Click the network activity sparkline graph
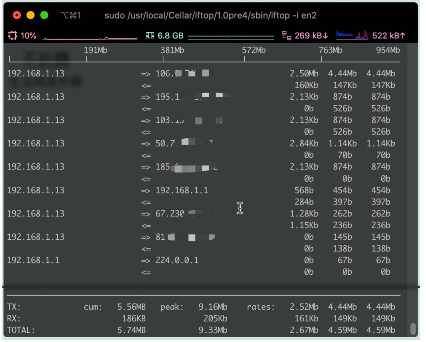 tap(352, 35)
